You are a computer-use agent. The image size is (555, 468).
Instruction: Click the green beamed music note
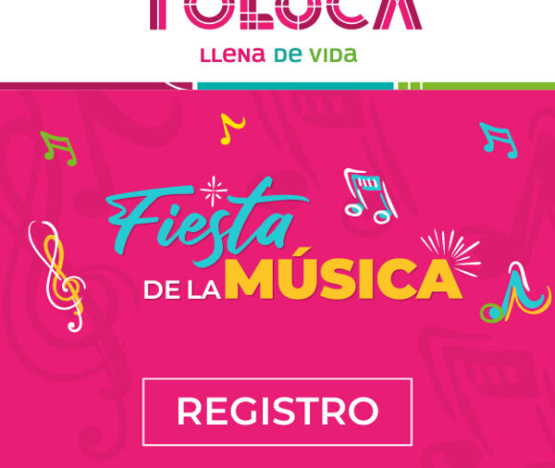coord(58,148)
